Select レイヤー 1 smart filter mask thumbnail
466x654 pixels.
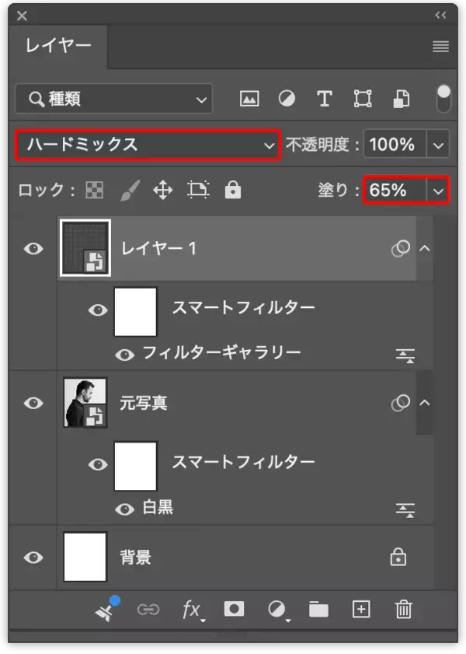click(135, 311)
